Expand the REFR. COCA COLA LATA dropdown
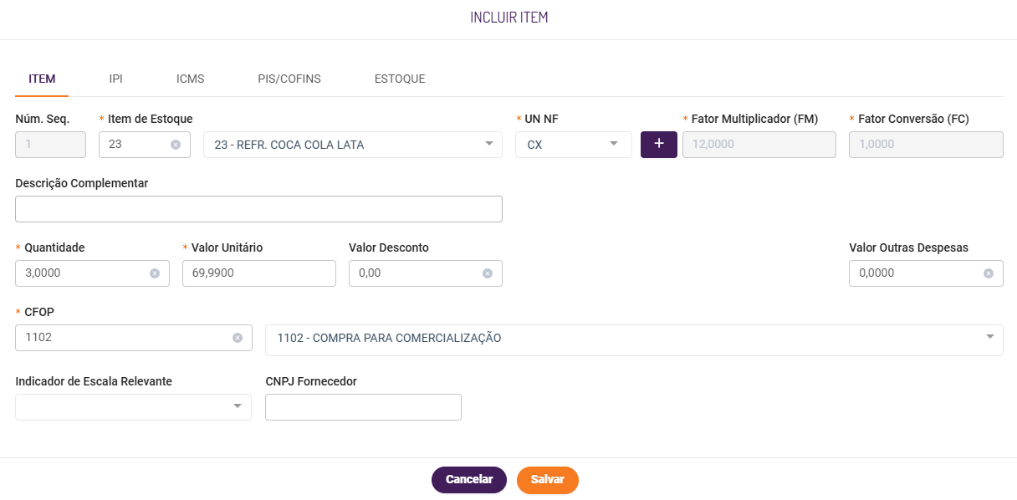 coord(489,144)
